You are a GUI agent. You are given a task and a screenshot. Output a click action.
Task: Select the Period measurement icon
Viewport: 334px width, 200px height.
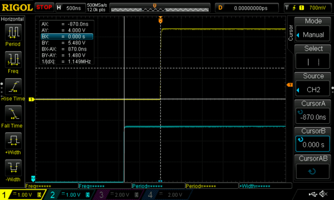13,33
